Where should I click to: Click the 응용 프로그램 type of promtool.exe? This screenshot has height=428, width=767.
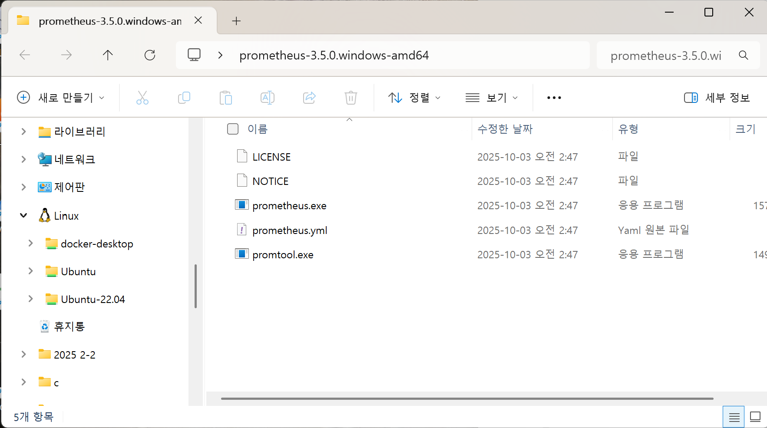pyautogui.click(x=651, y=254)
